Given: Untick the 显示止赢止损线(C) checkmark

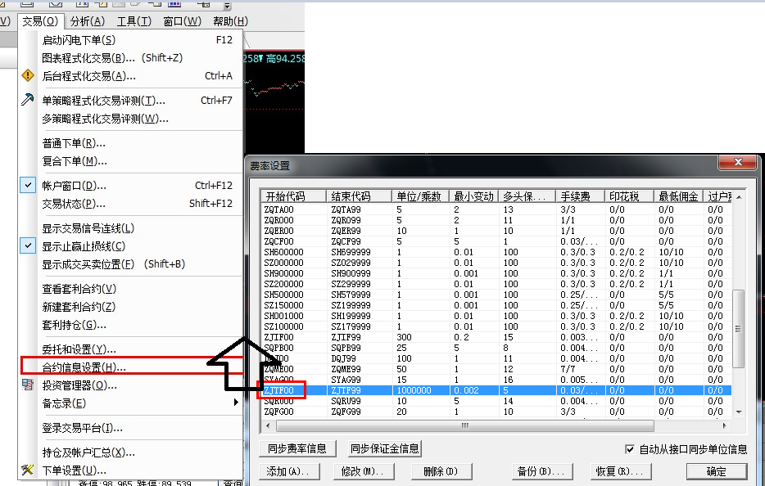Looking at the screenshot, I should tap(28, 245).
